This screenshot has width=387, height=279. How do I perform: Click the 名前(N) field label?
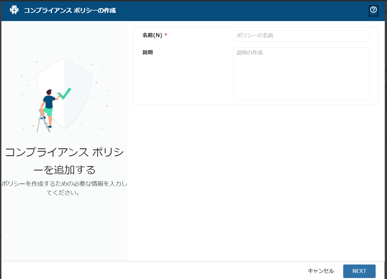152,35
